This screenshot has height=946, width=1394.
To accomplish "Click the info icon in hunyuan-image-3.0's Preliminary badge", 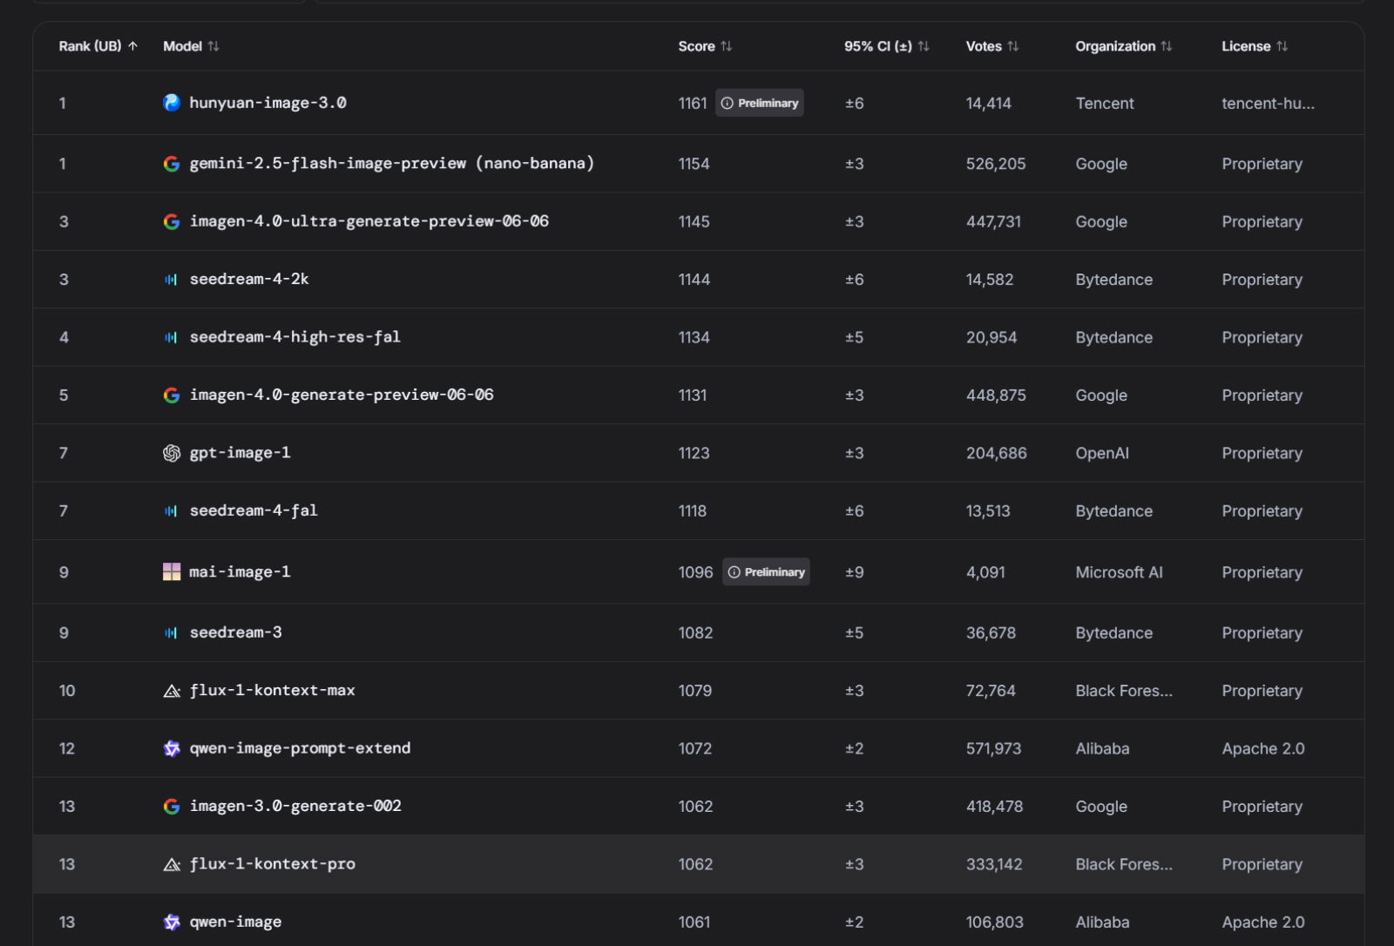I will (x=728, y=103).
